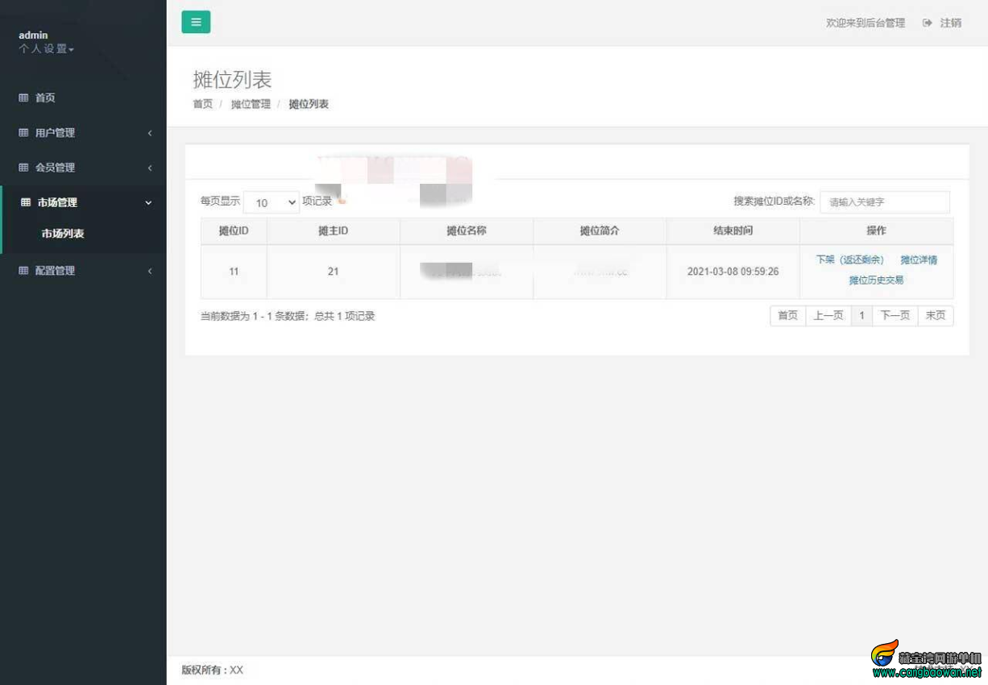Screen dimensions: 988x685
Task: Click the 用户管理 grid icon
Action: click(x=23, y=133)
